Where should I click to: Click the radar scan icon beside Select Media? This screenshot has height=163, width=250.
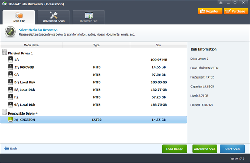point(10,32)
